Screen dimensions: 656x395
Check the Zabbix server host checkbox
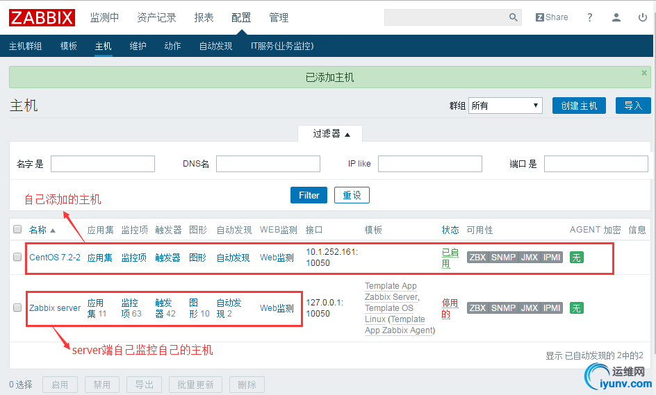point(17,308)
